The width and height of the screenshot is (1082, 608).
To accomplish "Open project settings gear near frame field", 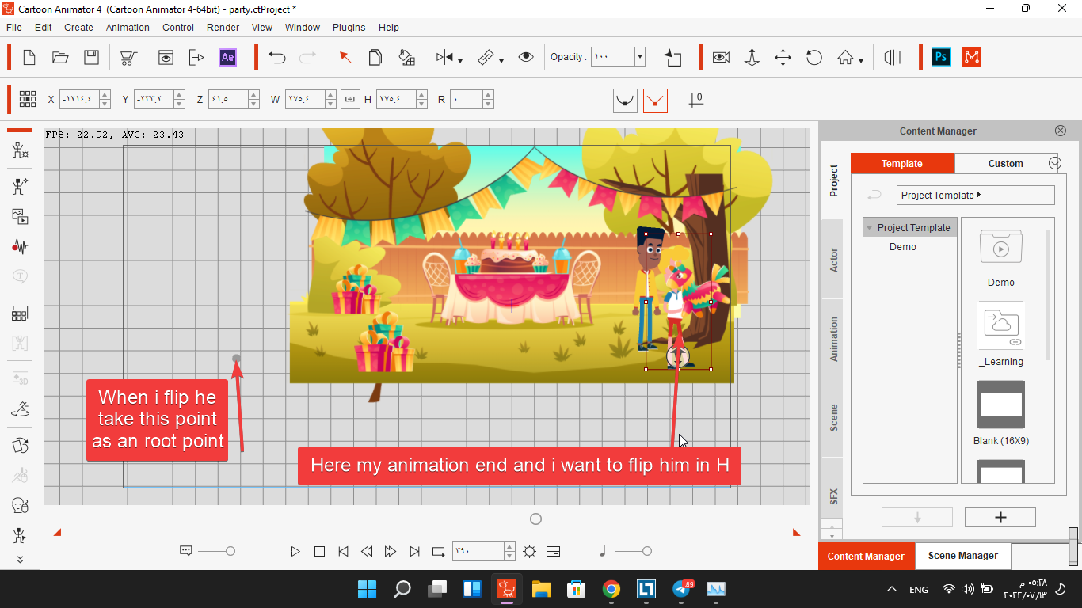I will 530,551.
